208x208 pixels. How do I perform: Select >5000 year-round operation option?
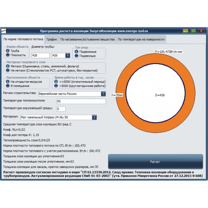(x=56, y=86)
